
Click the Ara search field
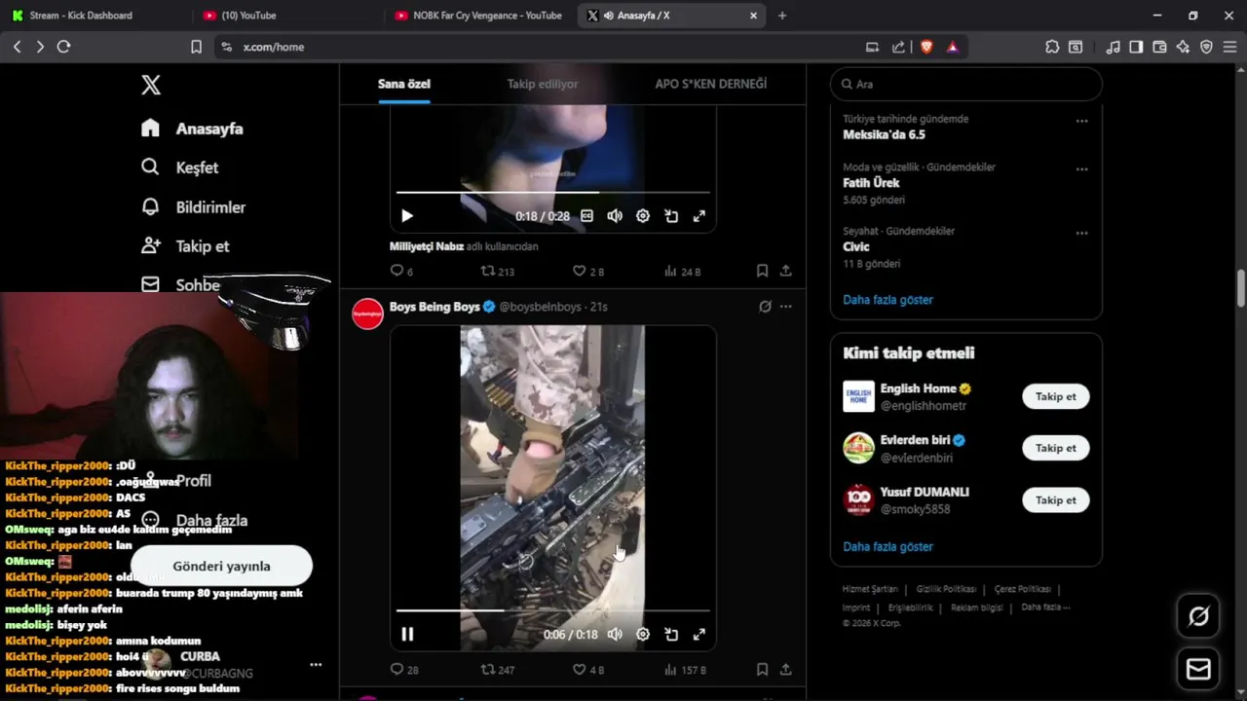click(966, 85)
